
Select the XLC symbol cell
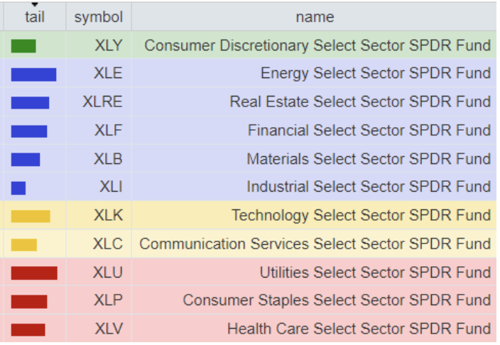pos(107,244)
